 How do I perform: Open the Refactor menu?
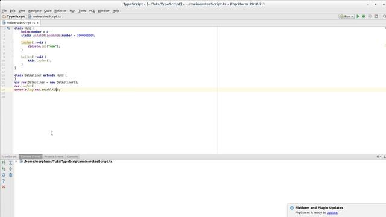pos(60,11)
